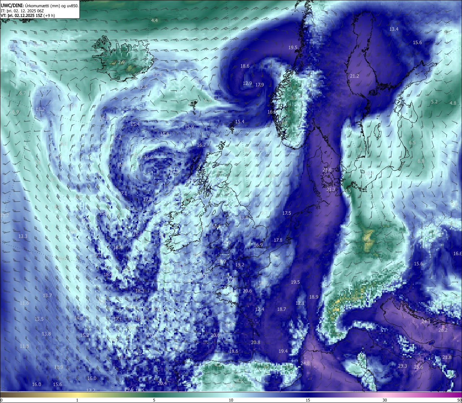
Task: Click the 7.1 value label
Action: coord(124,194)
